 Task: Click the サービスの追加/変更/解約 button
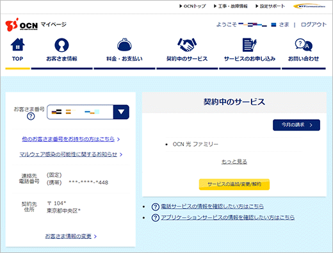click(x=234, y=184)
